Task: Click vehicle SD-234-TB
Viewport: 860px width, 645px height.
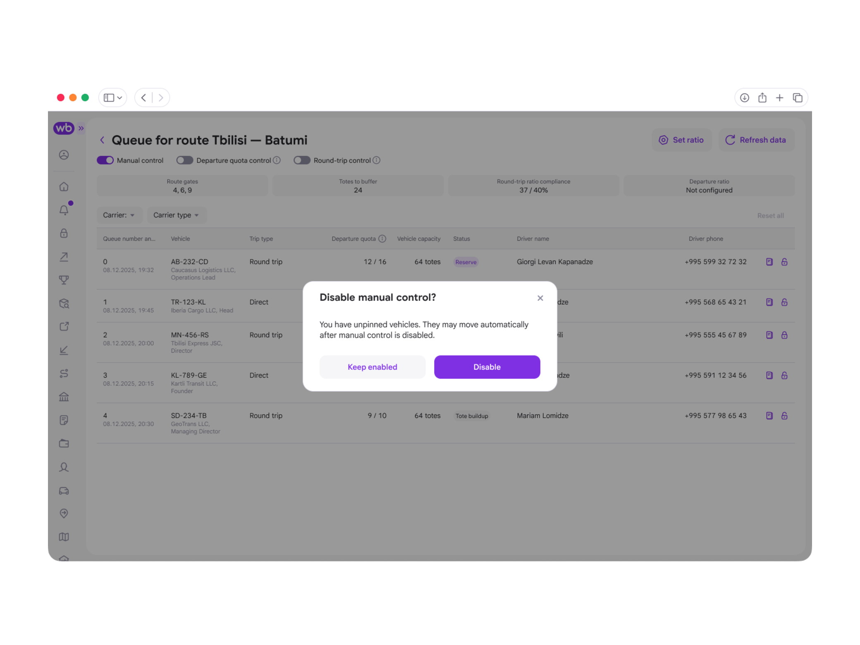Action: [x=189, y=416]
